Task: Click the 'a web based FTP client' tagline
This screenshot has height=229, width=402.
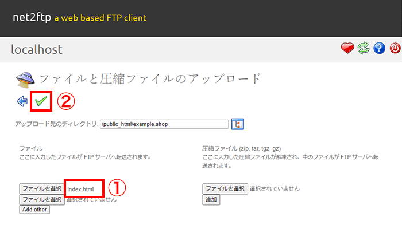Action: point(100,18)
